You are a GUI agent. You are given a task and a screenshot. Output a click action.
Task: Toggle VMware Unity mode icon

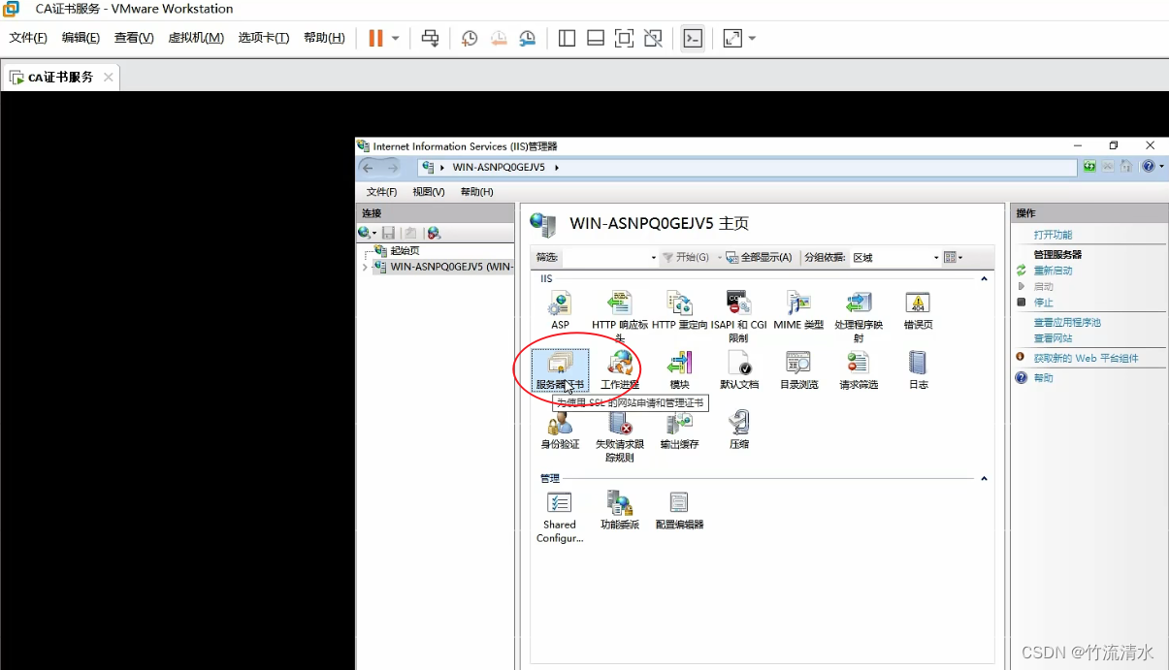coord(654,38)
